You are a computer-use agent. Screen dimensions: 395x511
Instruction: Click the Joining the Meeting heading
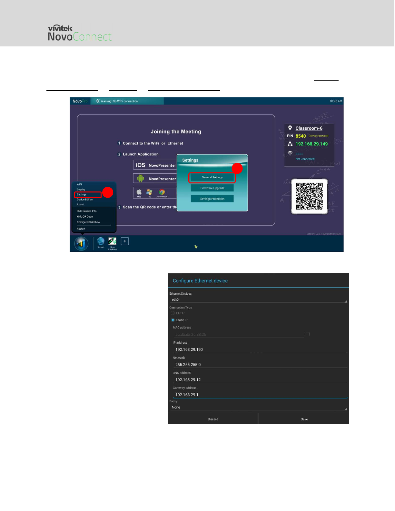point(176,132)
